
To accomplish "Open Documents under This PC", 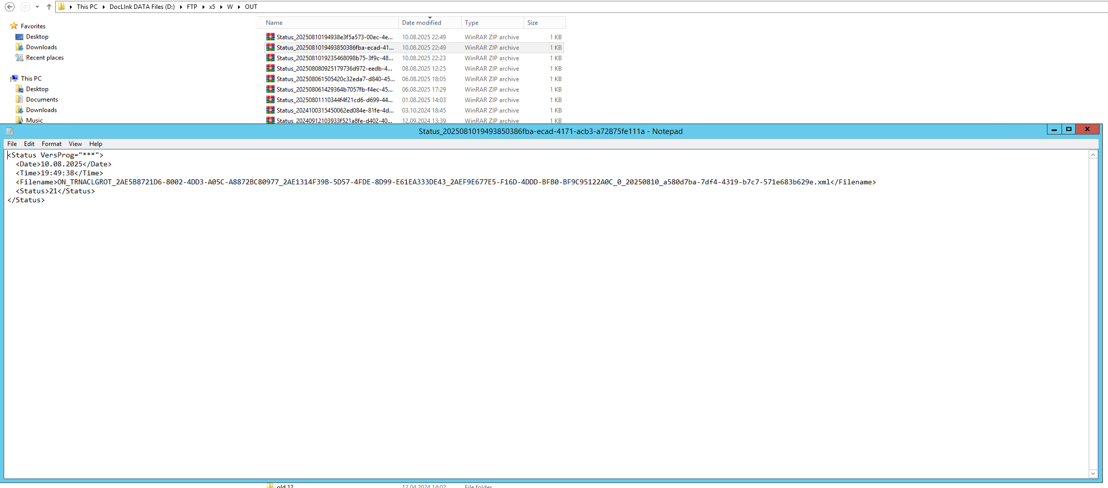I will click(x=42, y=99).
